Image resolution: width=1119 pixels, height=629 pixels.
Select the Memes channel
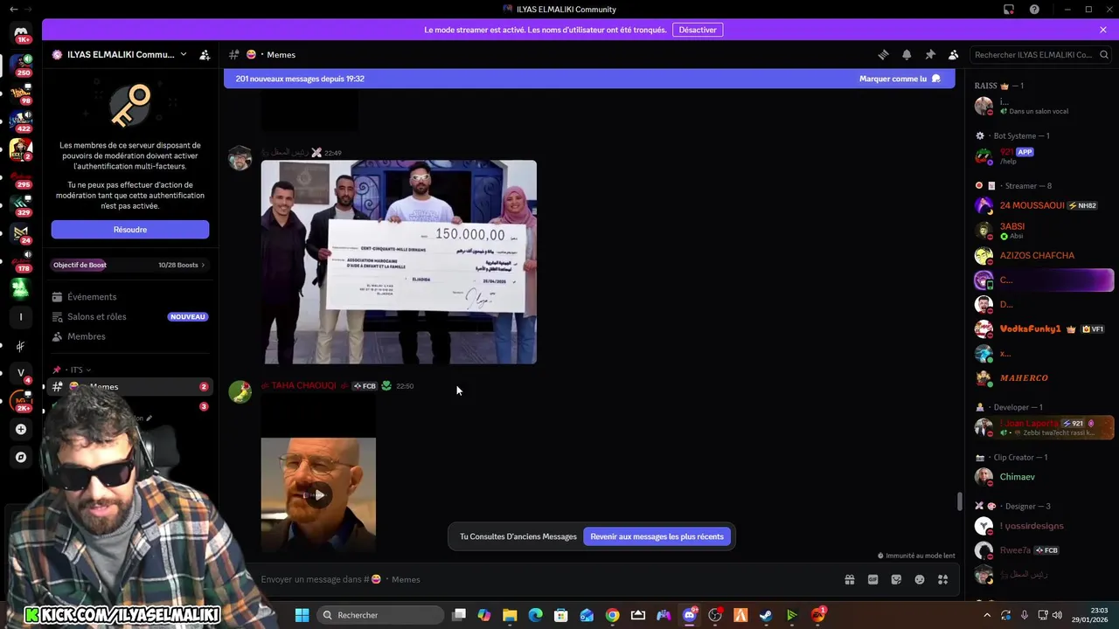click(129, 387)
